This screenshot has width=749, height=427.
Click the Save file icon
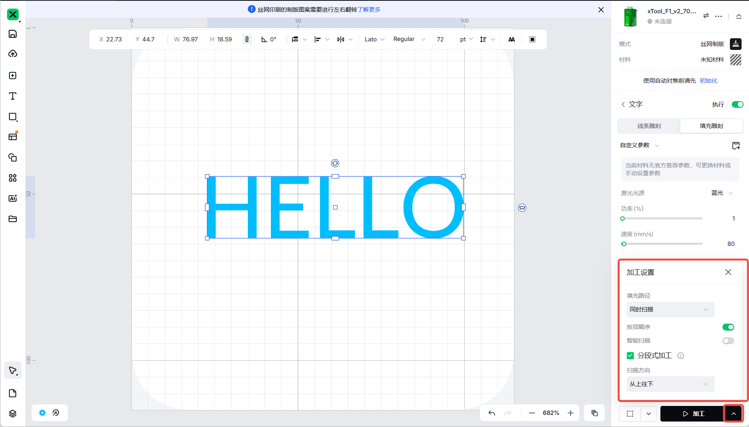pyautogui.click(x=12, y=34)
